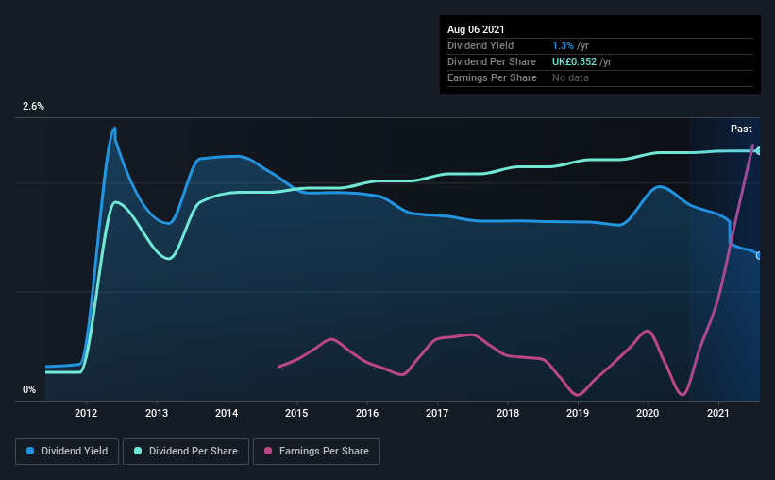Click the 1.3% Dividend Yield value
775x480 pixels.
coord(563,45)
